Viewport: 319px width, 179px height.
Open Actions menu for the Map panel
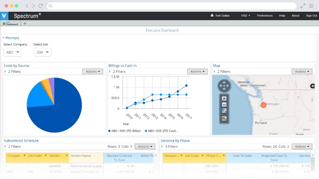click(302, 72)
